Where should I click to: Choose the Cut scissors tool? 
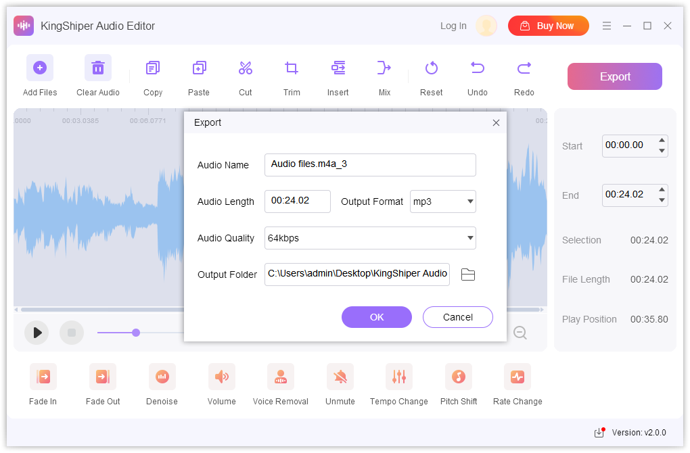tap(246, 68)
